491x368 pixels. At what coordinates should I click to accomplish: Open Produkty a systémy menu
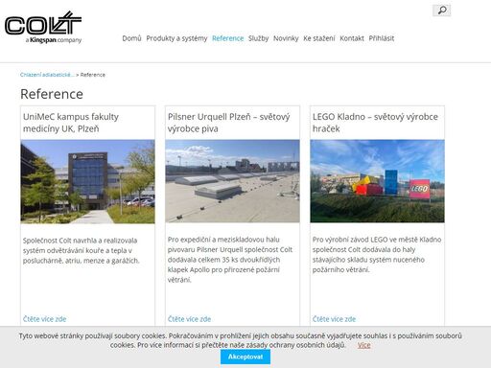pyautogui.click(x=176, y=38)
